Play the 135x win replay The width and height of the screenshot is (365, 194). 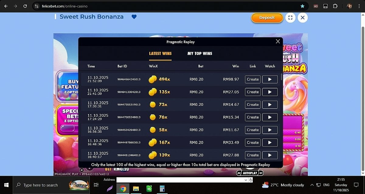click(x=269, y=92)
